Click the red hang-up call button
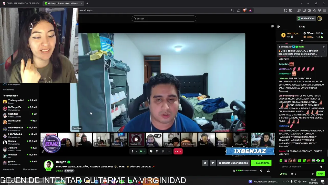 coord(177,151)
